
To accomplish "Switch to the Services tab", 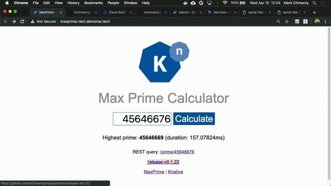I will [x=222, y=12].
